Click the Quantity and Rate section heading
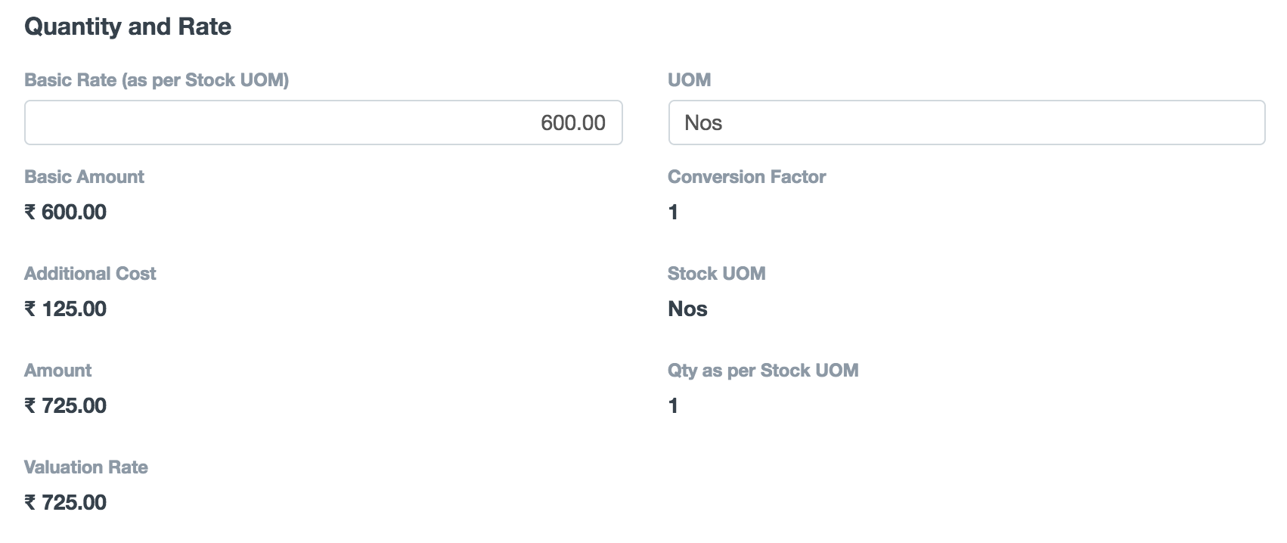 tap(128, 26)
